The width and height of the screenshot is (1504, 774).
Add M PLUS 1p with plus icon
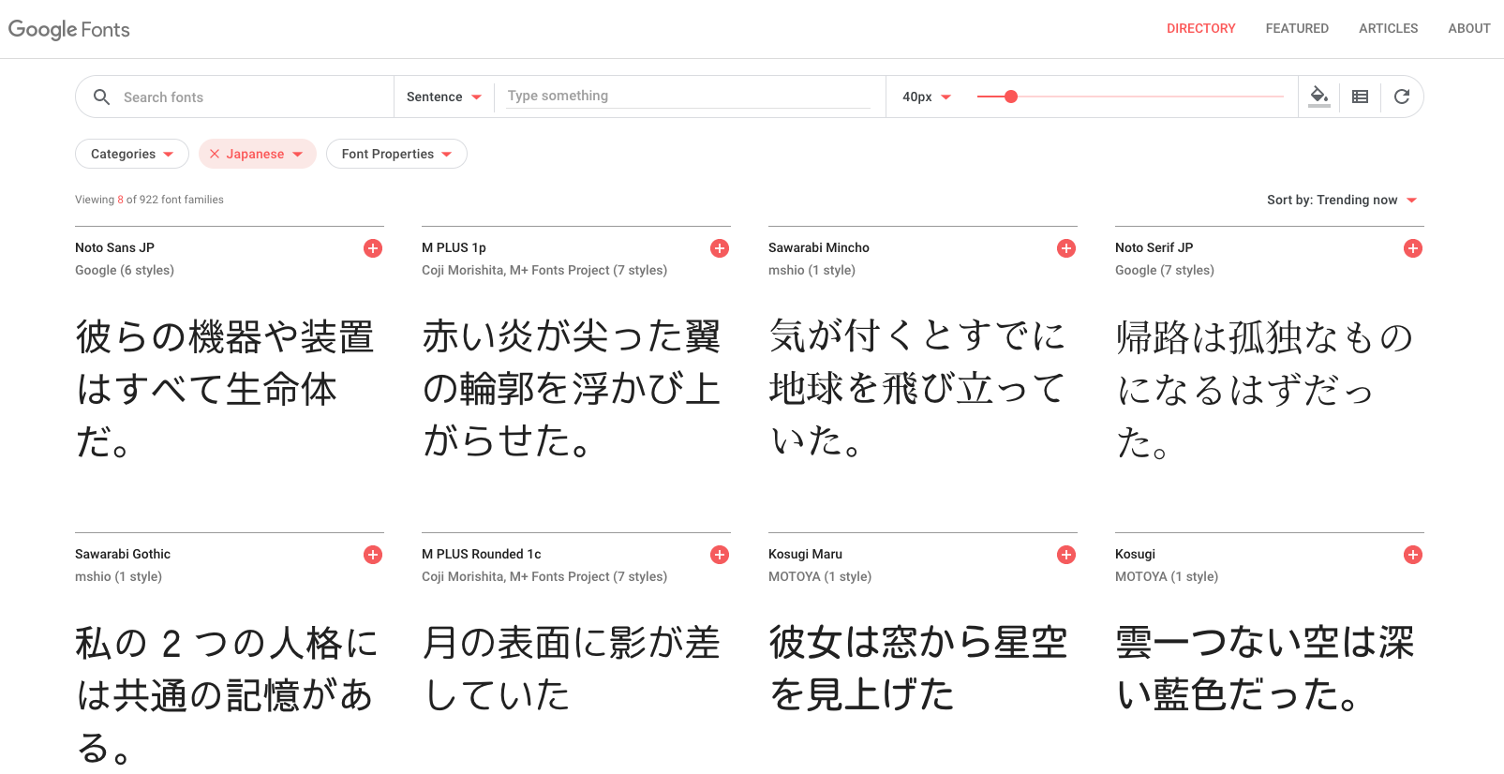pos(720,248)
